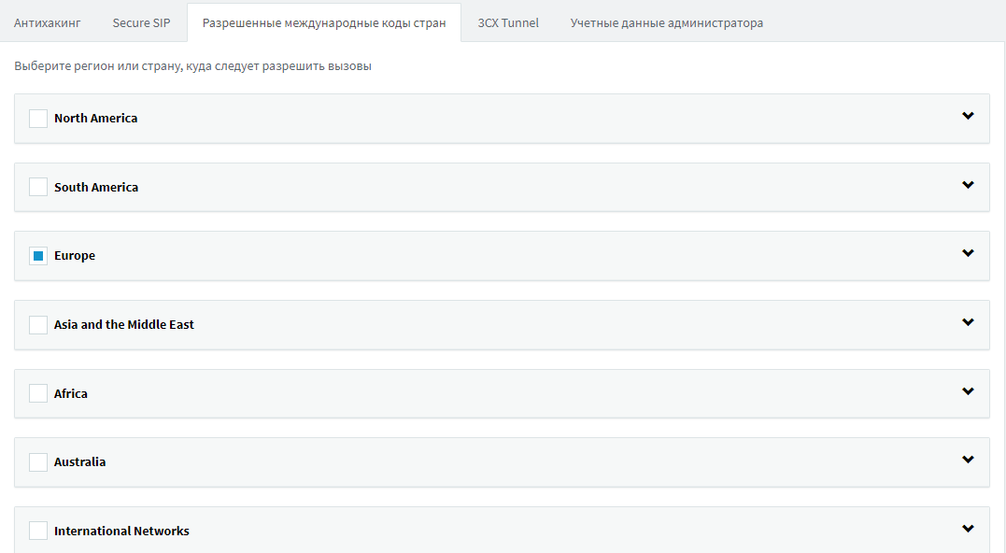Enable the North America checkbox
Viewport: 1006px width, 553px height.
pyautogui.click(x=37, y=118)
